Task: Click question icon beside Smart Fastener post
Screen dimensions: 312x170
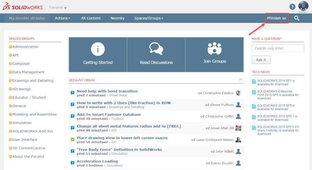Action: tap(72, 116)
